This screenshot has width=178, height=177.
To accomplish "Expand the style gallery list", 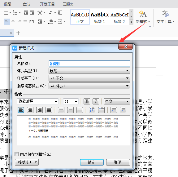I will [131, 22].
